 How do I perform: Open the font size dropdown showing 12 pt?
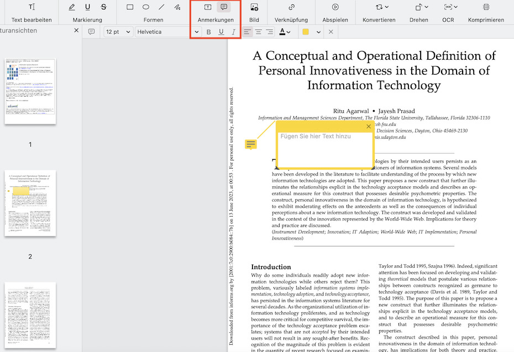(x=118, y=31)
